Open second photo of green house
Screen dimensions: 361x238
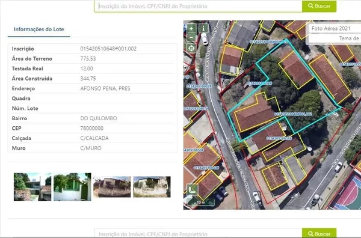click(x=72, y=187)
